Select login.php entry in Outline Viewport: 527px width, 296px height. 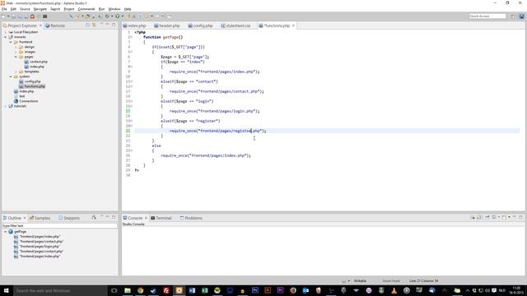(x=37, y=247)
